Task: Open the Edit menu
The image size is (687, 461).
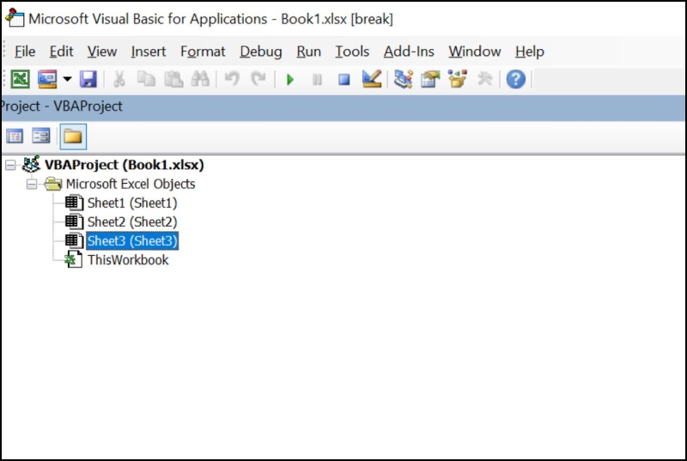Action: tap(61, 52)
